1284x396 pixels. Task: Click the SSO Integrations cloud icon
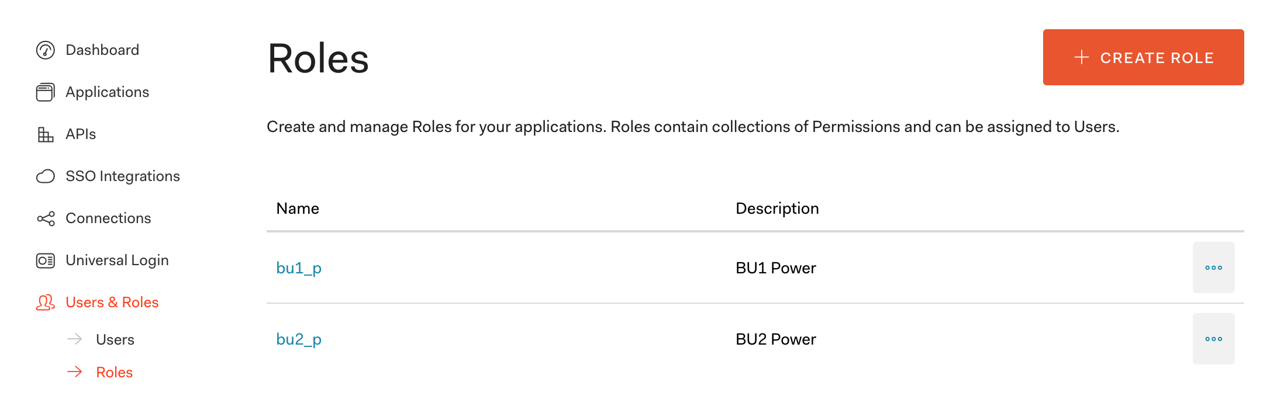tap(46, 176)
